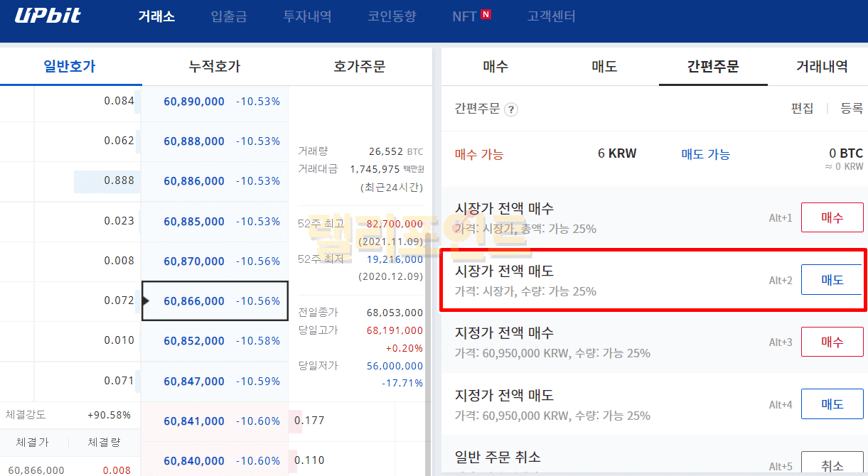Open the 거래소 menu
This screenshot has height=476, width=868.
156,16
